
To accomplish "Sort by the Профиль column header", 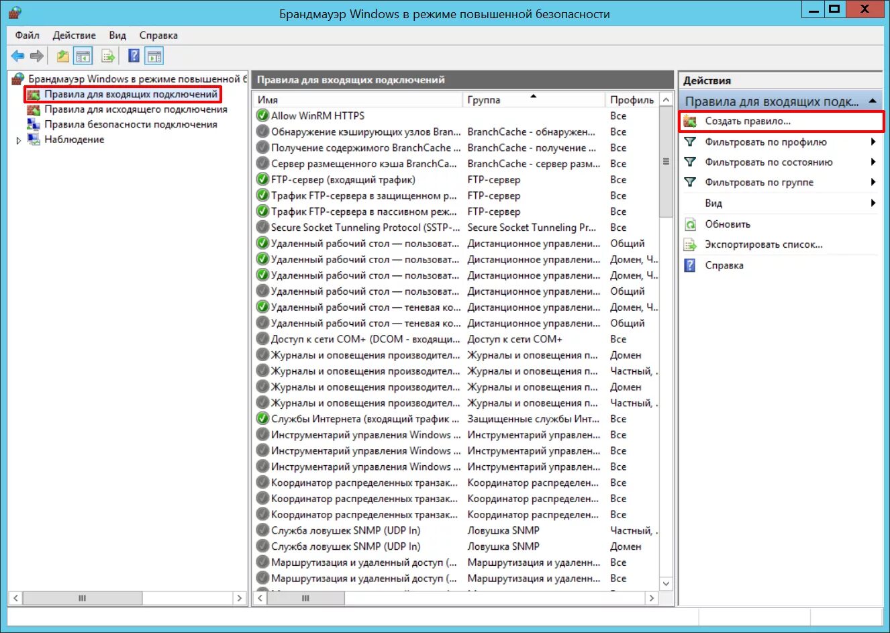I will click(632, 99).
